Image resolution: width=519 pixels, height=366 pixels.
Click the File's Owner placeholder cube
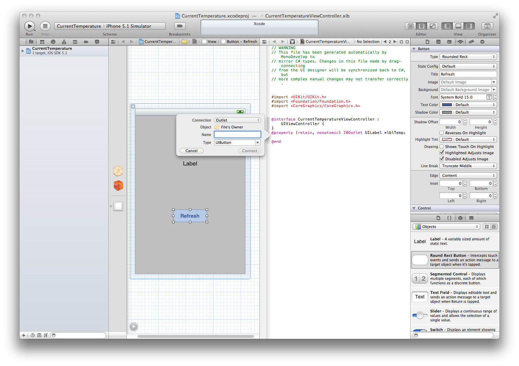pyautogui.click(x=118, y=171)
